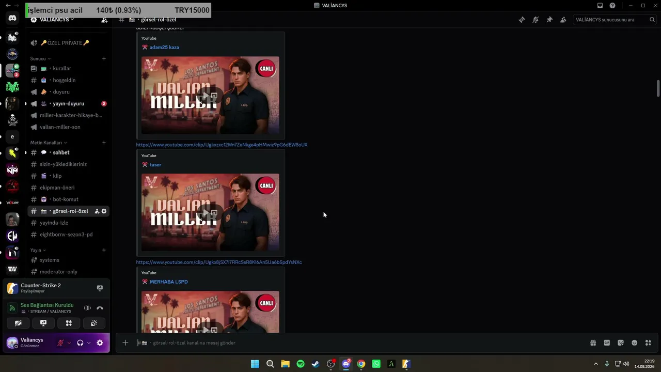Open the emoji picker
Image resolution: width=661 pixels, height=372 pixels.
pos(635,343)
